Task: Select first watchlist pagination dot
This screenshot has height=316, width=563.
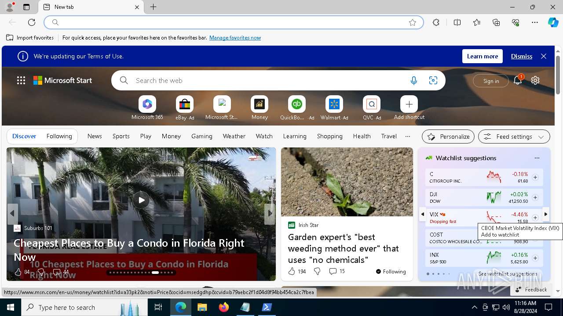Action: pos(428,274)
